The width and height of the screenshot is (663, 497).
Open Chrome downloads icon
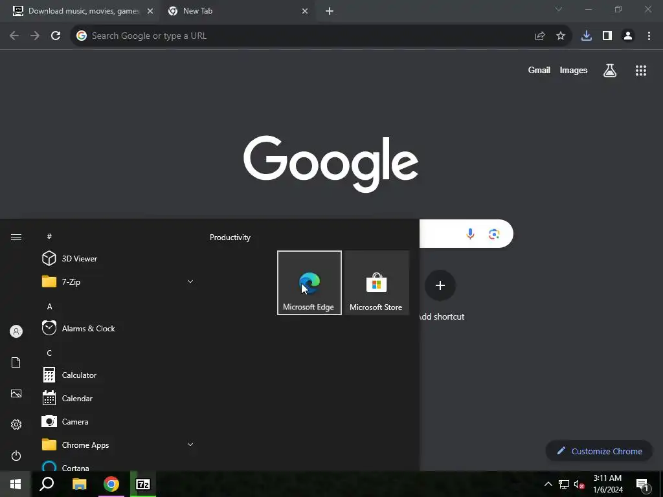pos(587,36)
